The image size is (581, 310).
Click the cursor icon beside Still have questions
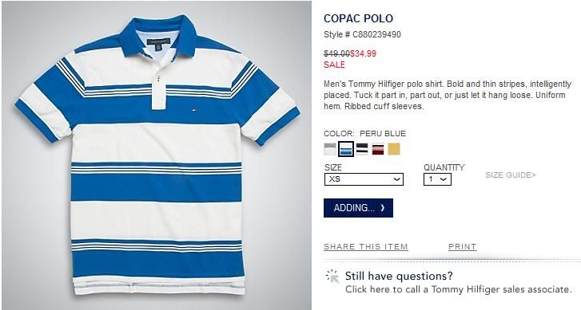pyautogui.click(x=332, y=277)
